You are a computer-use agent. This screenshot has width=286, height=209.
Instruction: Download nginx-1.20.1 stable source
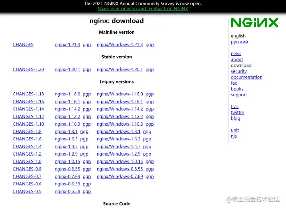[67, 69]
